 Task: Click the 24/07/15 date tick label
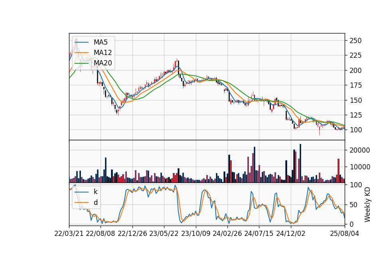[x=259, y=234]
